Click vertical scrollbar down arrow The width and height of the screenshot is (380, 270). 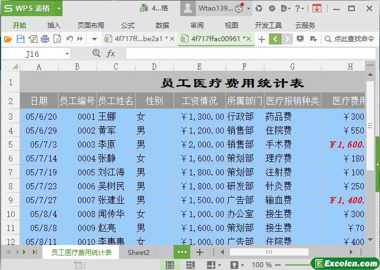370,239
